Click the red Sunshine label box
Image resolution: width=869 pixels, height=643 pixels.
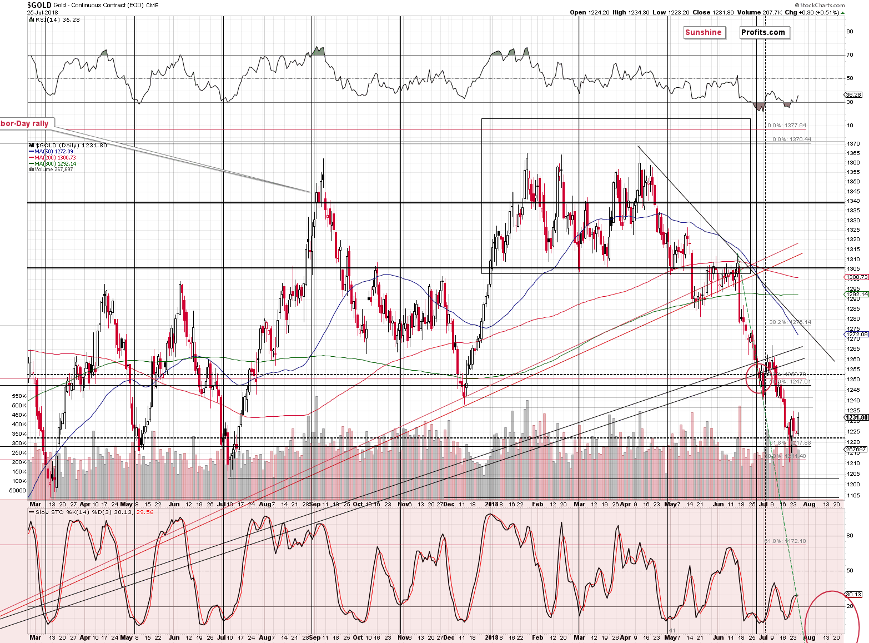coord(704,32)
